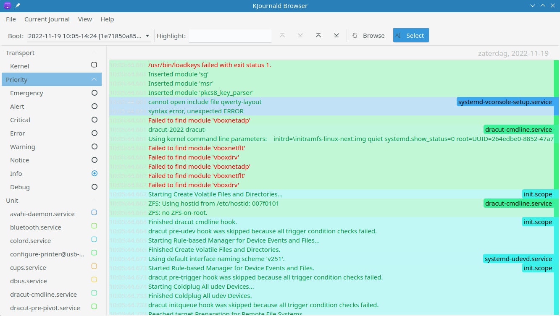Enable the cups.service unit checkbox
This screenshot has width=560, height=316.
click(94, 266)
